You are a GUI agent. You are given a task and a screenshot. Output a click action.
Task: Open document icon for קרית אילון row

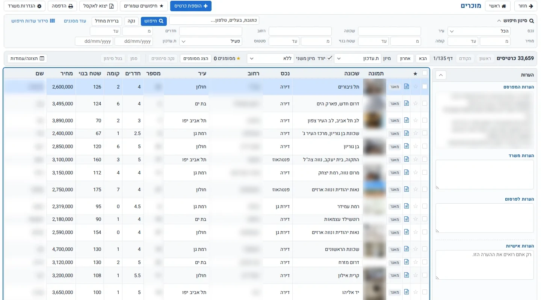(x=406, y=275)
